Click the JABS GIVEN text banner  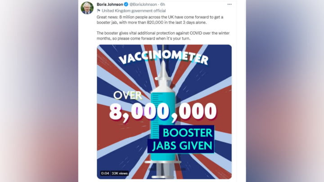(x=181, y=146)
